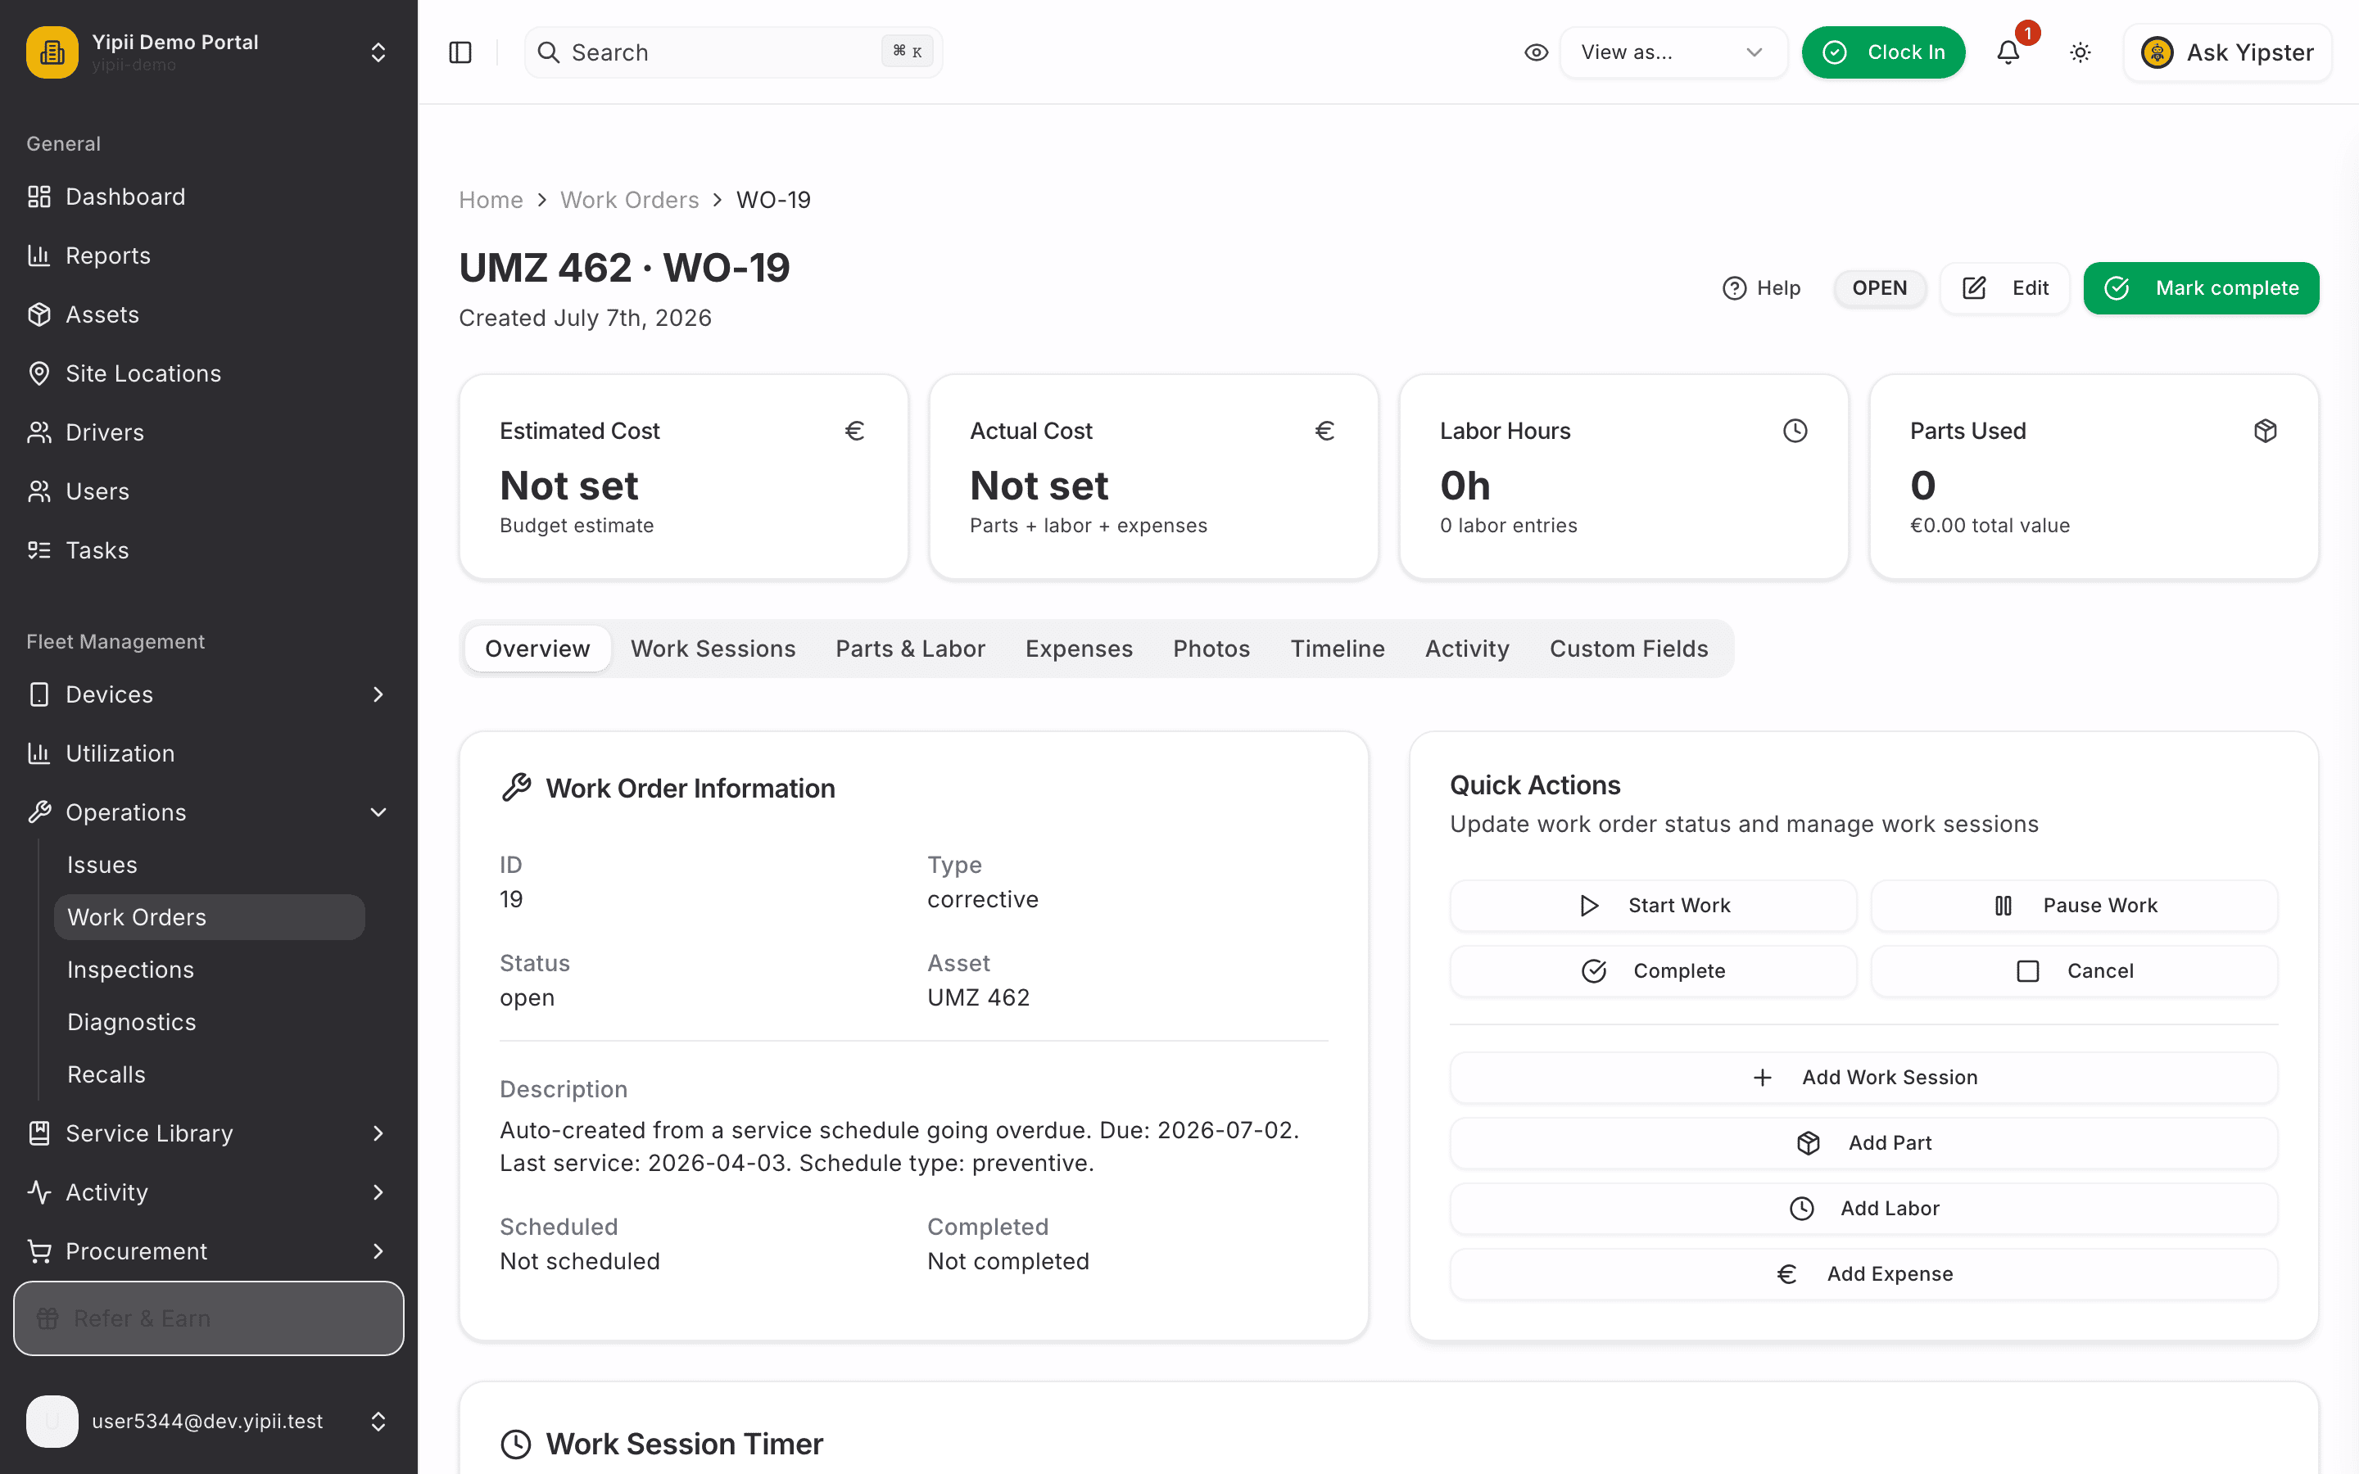Click Pause Work quick action
This screenshot has height=1474, width=2359.
click(2074, 906)
